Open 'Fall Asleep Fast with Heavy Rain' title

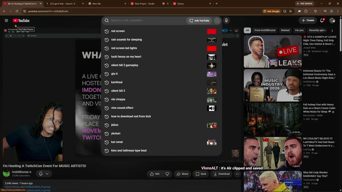tap(319, 108)
